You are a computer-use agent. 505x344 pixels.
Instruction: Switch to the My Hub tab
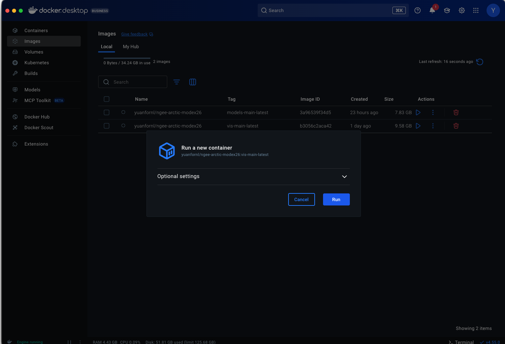pos(131,47)
